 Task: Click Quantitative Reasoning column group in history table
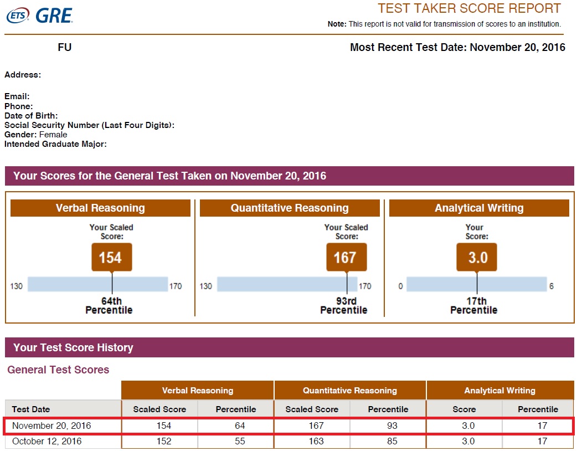pyautogui.click(x=350, y=390)
